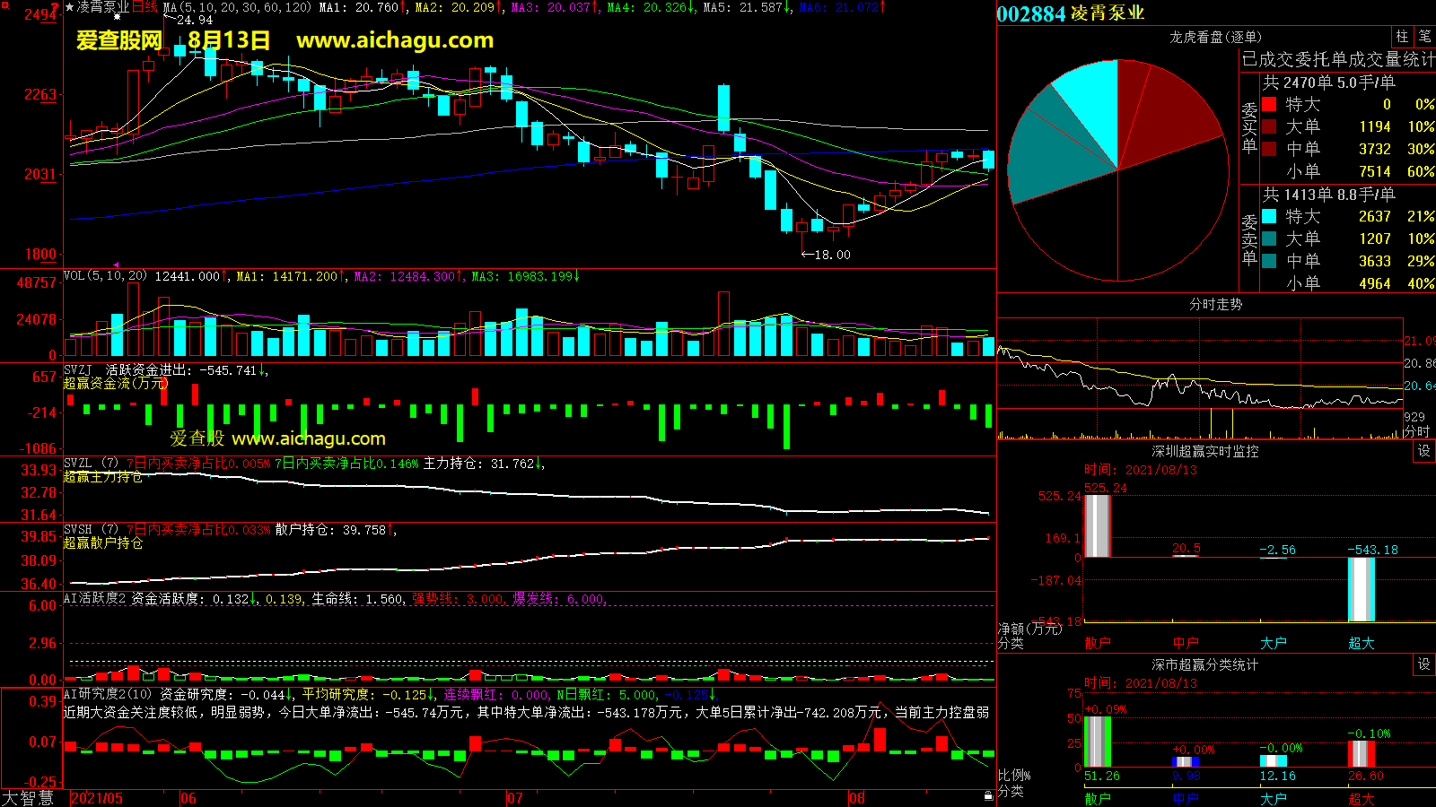Image resolution: width=1436 pixels, height=807 pixels.
Task: Click the MA(5,10,20,30,60,120) indicator parameters
Action: [238, 7]
